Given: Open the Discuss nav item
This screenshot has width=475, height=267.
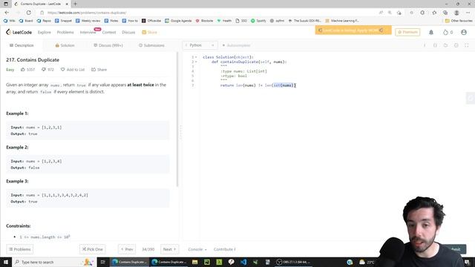Looking at the screenshot, I should coord(128,32).
